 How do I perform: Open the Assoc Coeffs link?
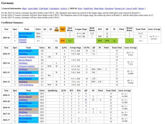pos(131,9)
